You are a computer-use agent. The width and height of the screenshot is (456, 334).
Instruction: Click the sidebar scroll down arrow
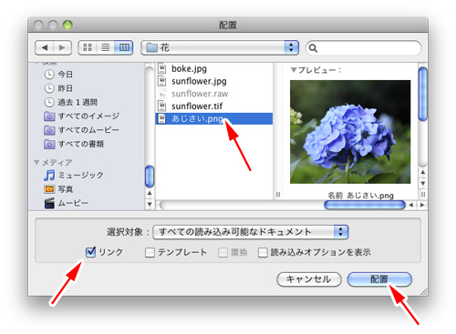[150, 204]
